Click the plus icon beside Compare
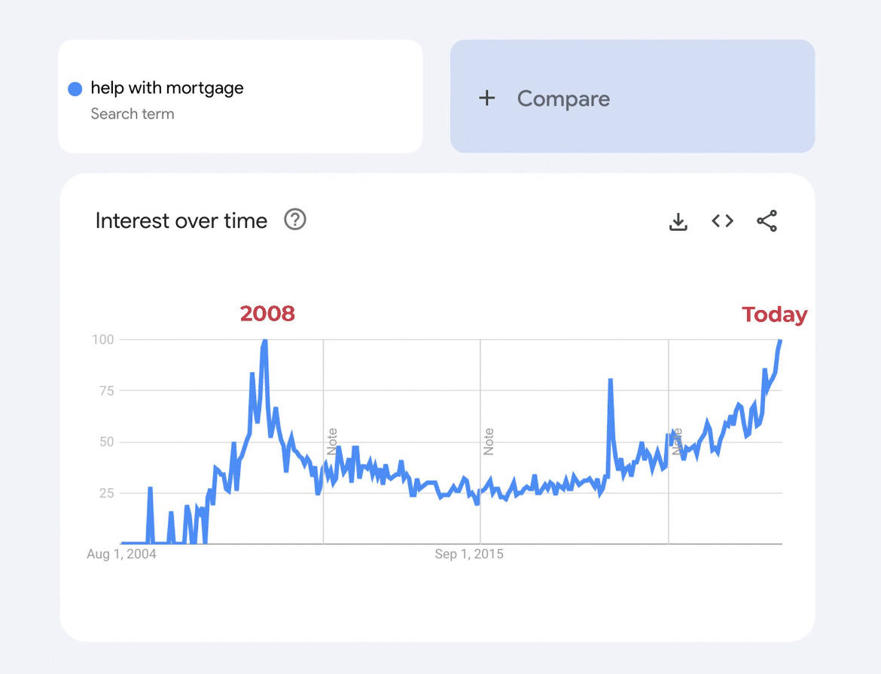881x674 pixels. click(x=487, y=98)
